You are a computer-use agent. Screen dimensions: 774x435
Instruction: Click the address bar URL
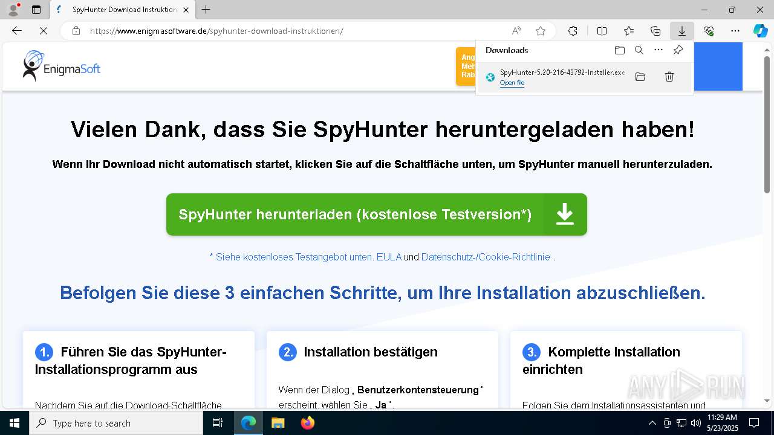[x=216, y=31]
